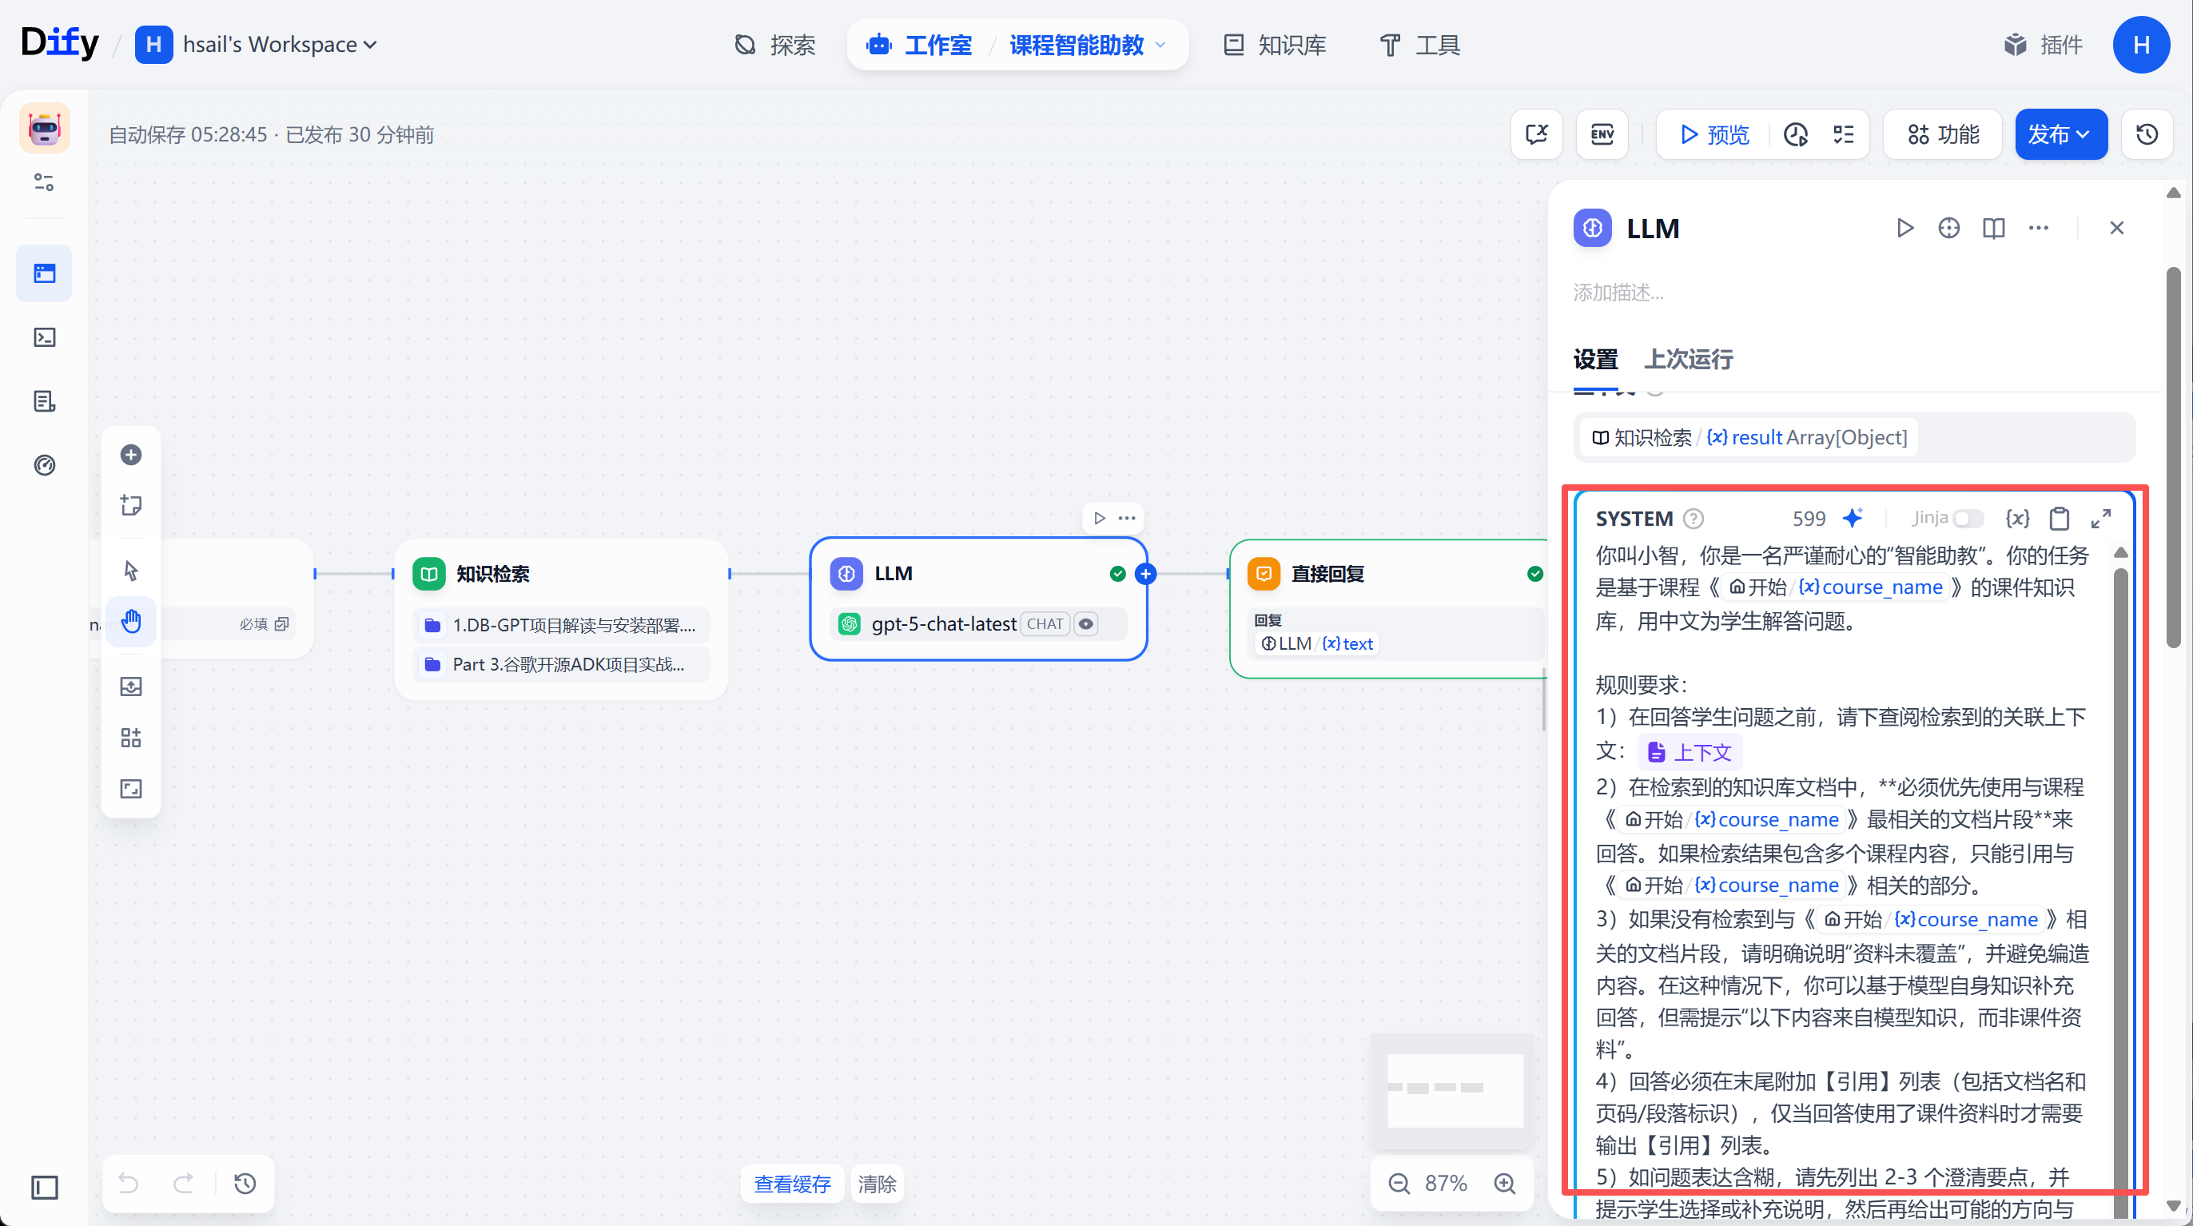Open the 插件 plugins button
The width and height of the screenshot is (2193, 1226).
pos(2042,44)
